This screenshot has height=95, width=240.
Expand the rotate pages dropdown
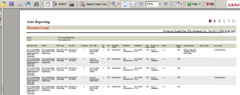[181, 4]
